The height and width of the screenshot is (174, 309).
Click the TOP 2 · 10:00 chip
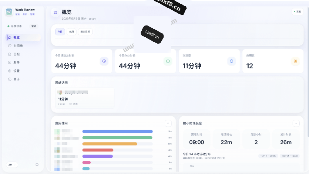(x=289, y=156)
